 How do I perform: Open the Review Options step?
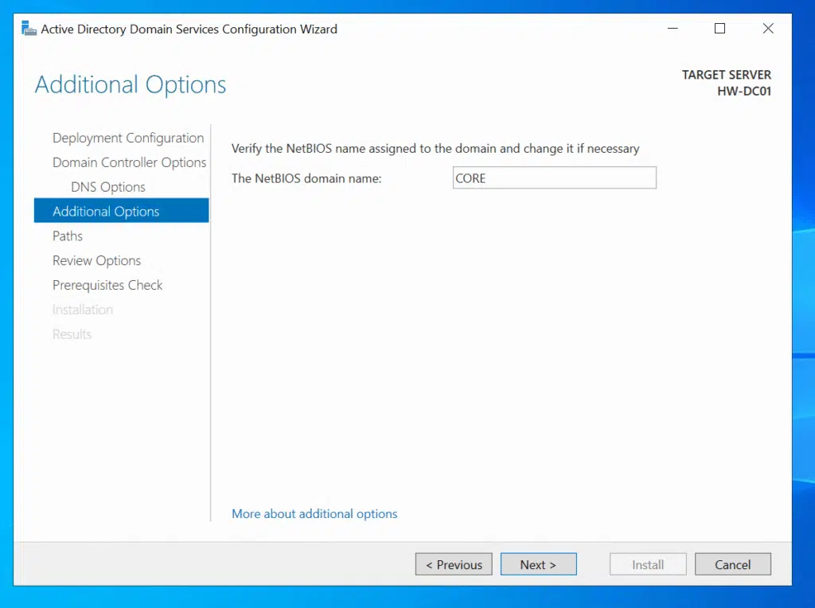coord(96,261)
